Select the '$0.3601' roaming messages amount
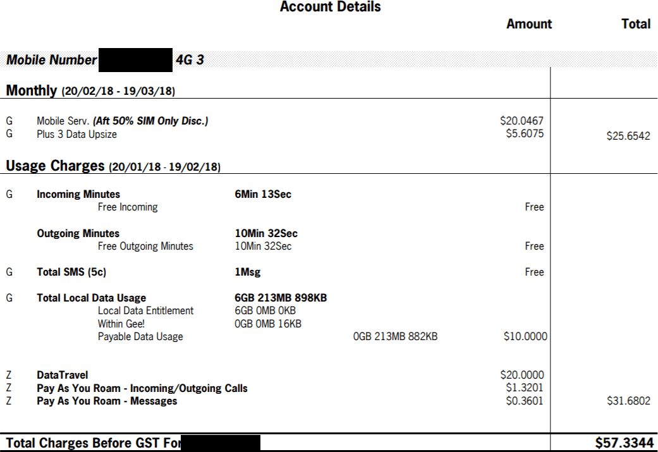The image size is (658, 452). (525, 401)
